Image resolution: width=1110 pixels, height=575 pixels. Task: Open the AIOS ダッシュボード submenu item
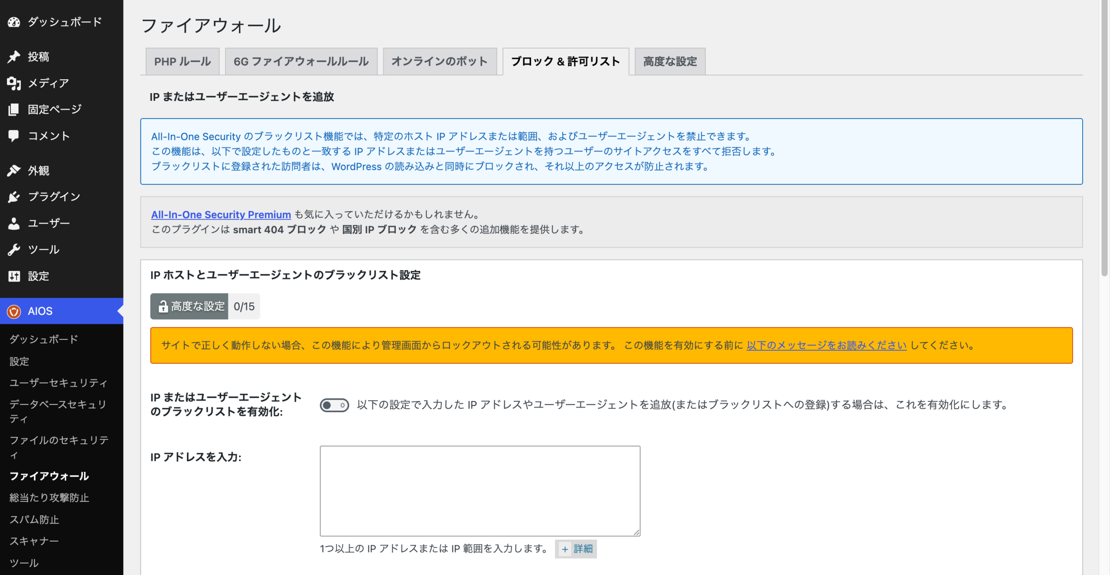pyautogui.click(x=44, y=339)
